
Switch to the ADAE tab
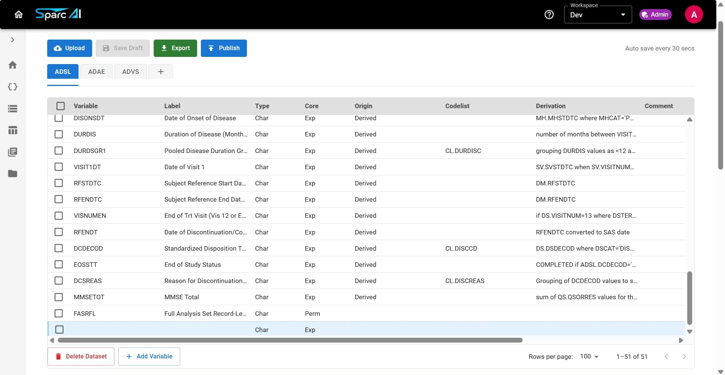click(x=96, y=71)
